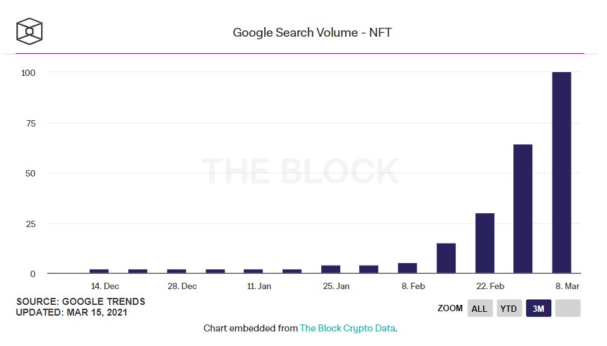
Task: Click the SOURCE: GOOGLE TRENDS text
Action: pyautogui.click(x=81, y=302)
